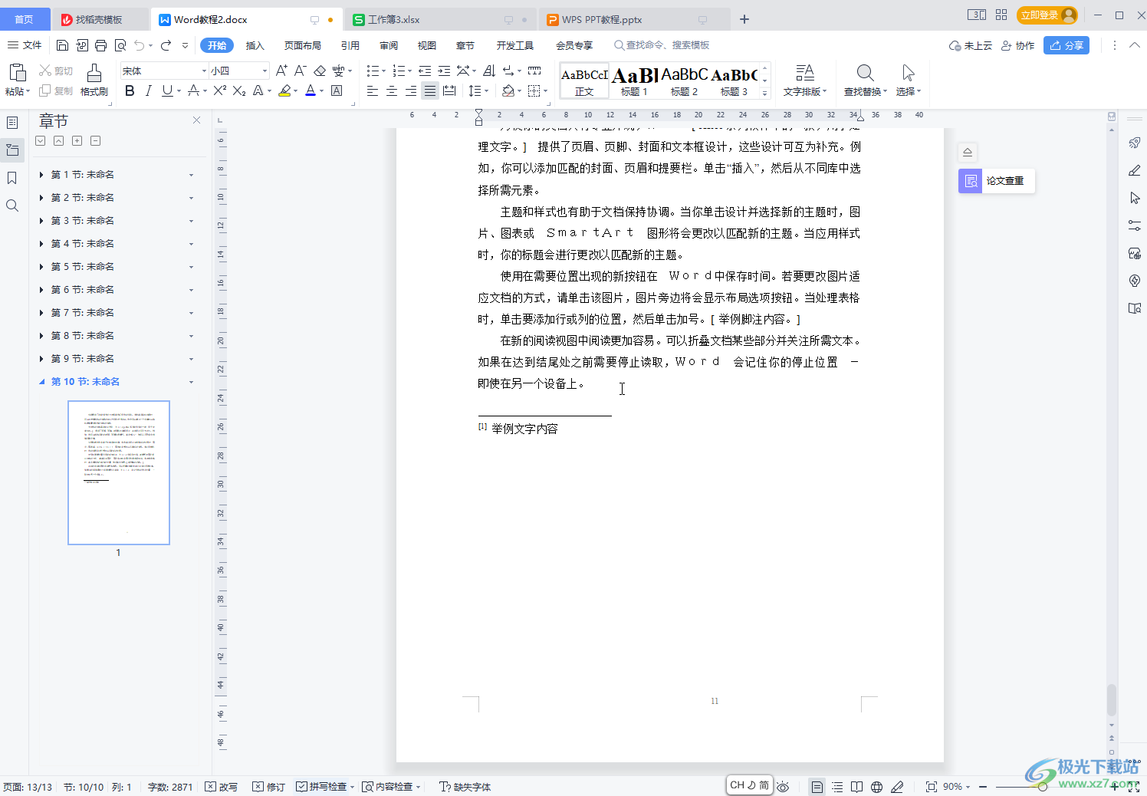This screenshot has height=796, width=1147.
Task: Click the Print icon in quick access toolbar
Action: tap(101, 45)
